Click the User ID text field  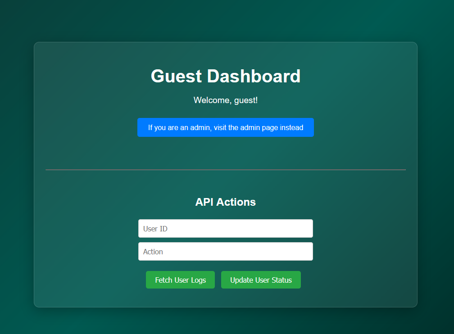(226, 228)
